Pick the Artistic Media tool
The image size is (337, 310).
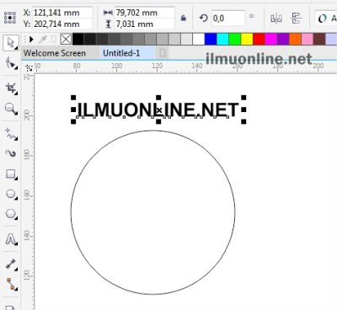(x=11, y=153)
